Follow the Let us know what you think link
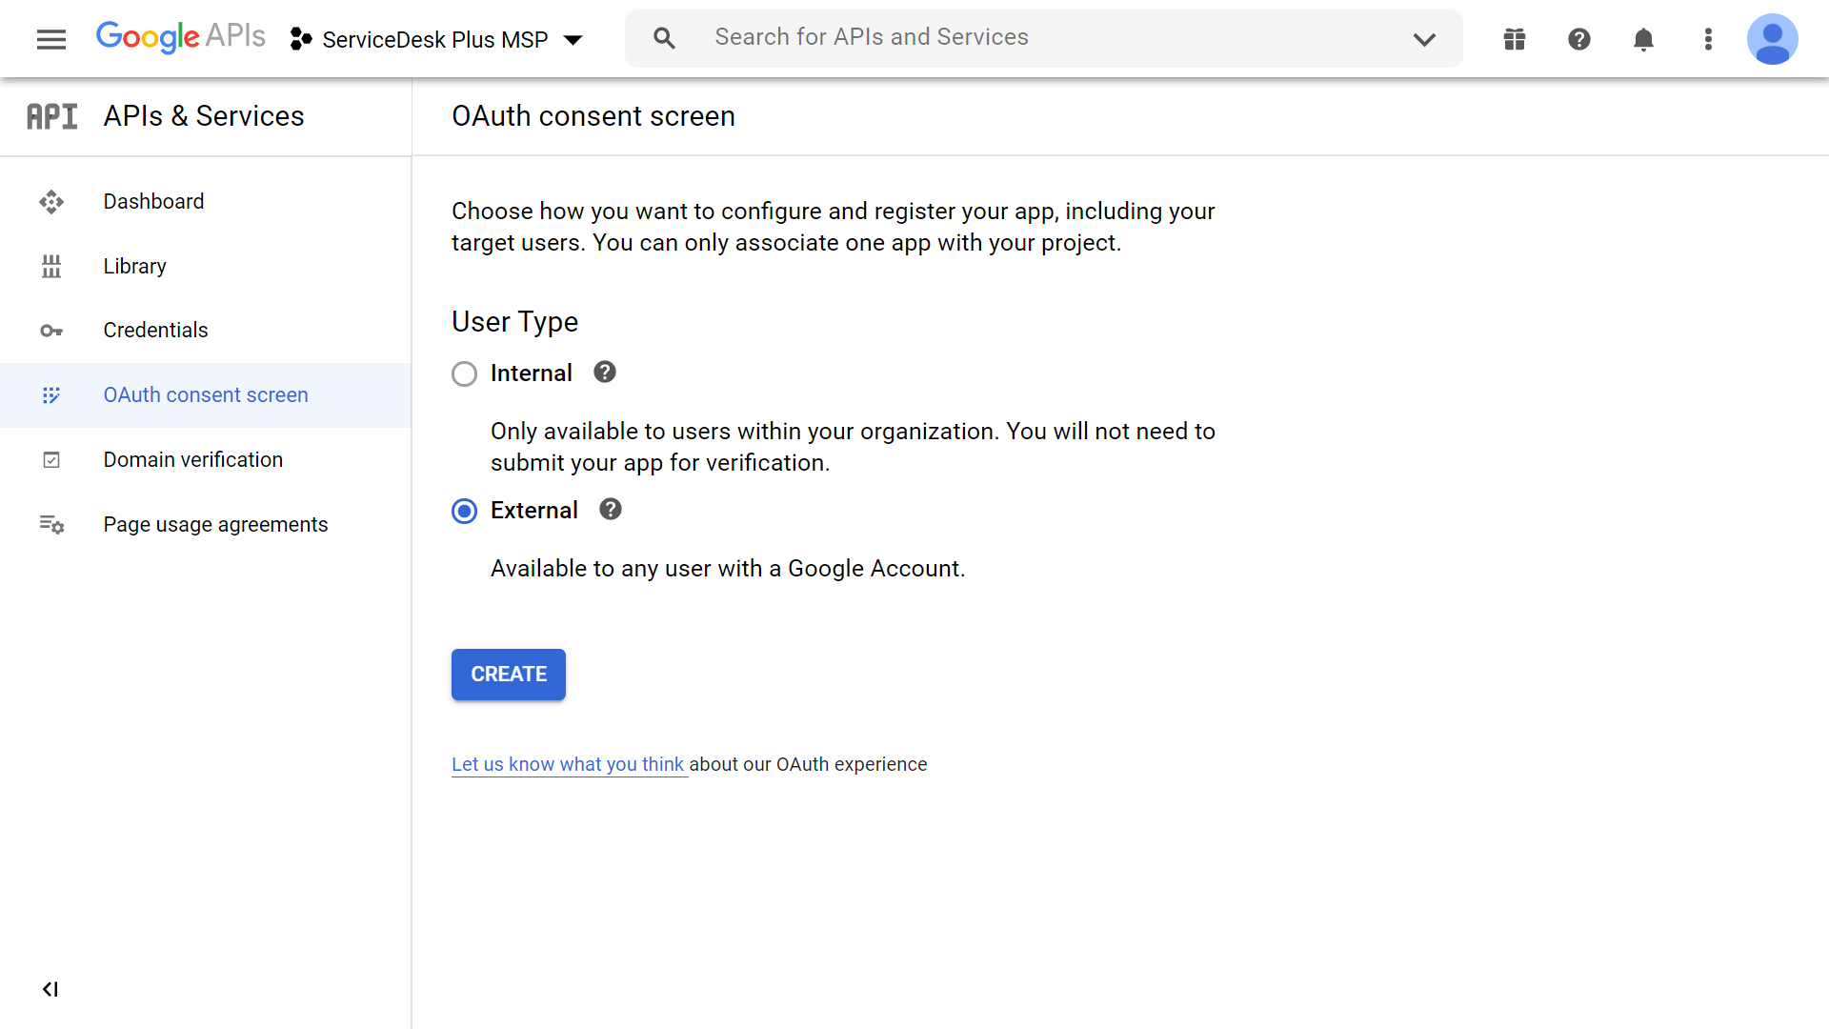The image size is (1829, 1029). point(568,764)
